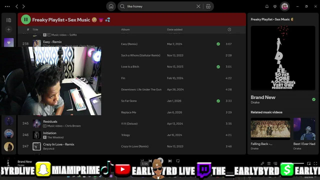Viewport: 320px width, 180px height.
Task: Open the 11:11 (Deluxe) album link
Action: (x=129, y=124)
